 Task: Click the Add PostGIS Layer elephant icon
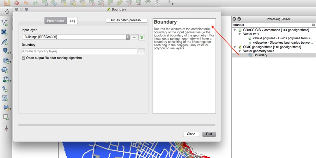[5, 51]
